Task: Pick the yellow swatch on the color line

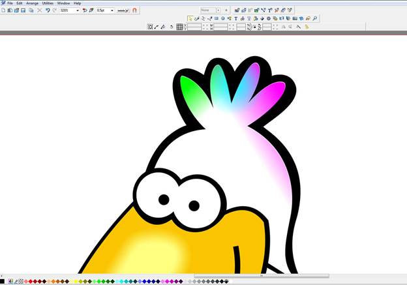Action: pos(76,281)
